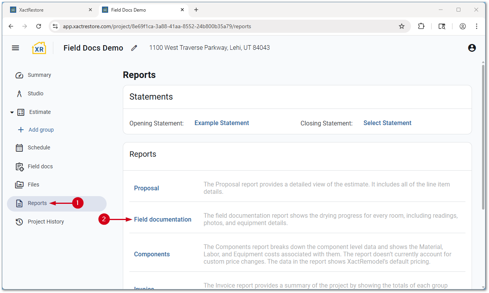489x293 pixels.
Task: Open Schedule calendar in the sidebar
Action: click(39, 147)
